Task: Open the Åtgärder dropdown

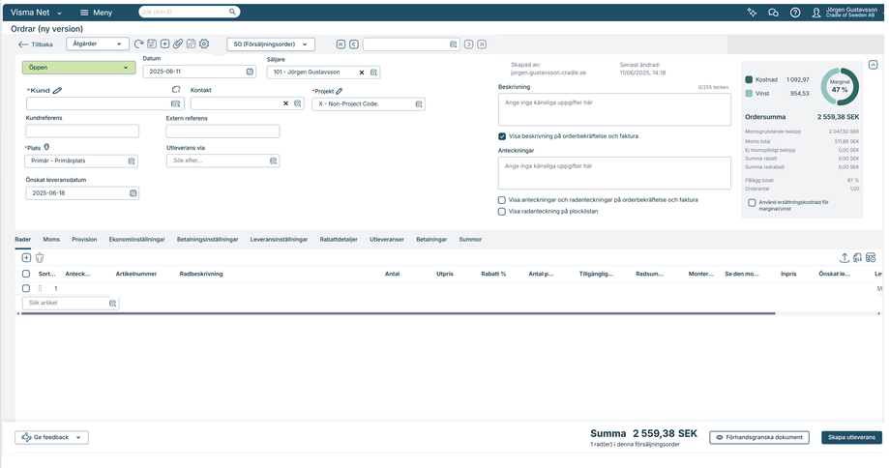Action: [x=97, y=44]
